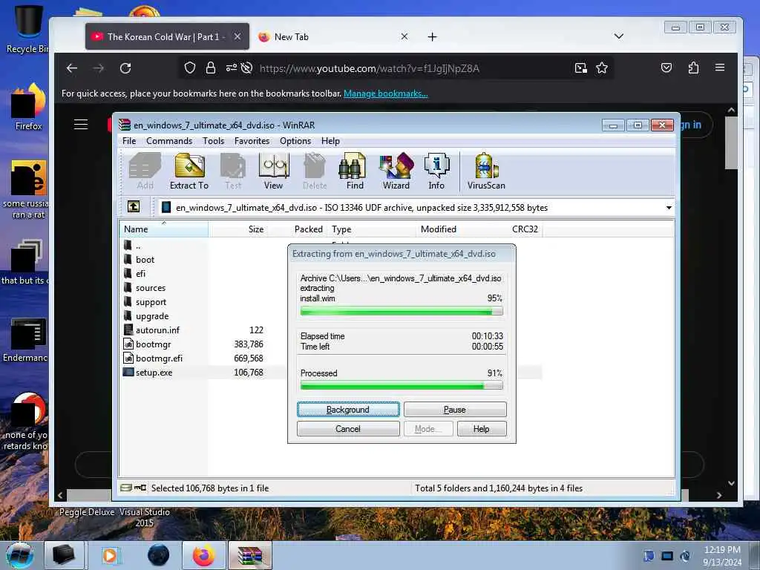This screenshot has width=760, height=570.
Task: Switch to The Korean Cold War tab
Action: (167, 37)
